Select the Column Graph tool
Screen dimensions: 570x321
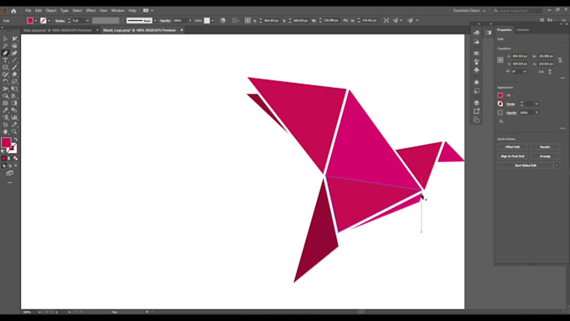[14, 117]
